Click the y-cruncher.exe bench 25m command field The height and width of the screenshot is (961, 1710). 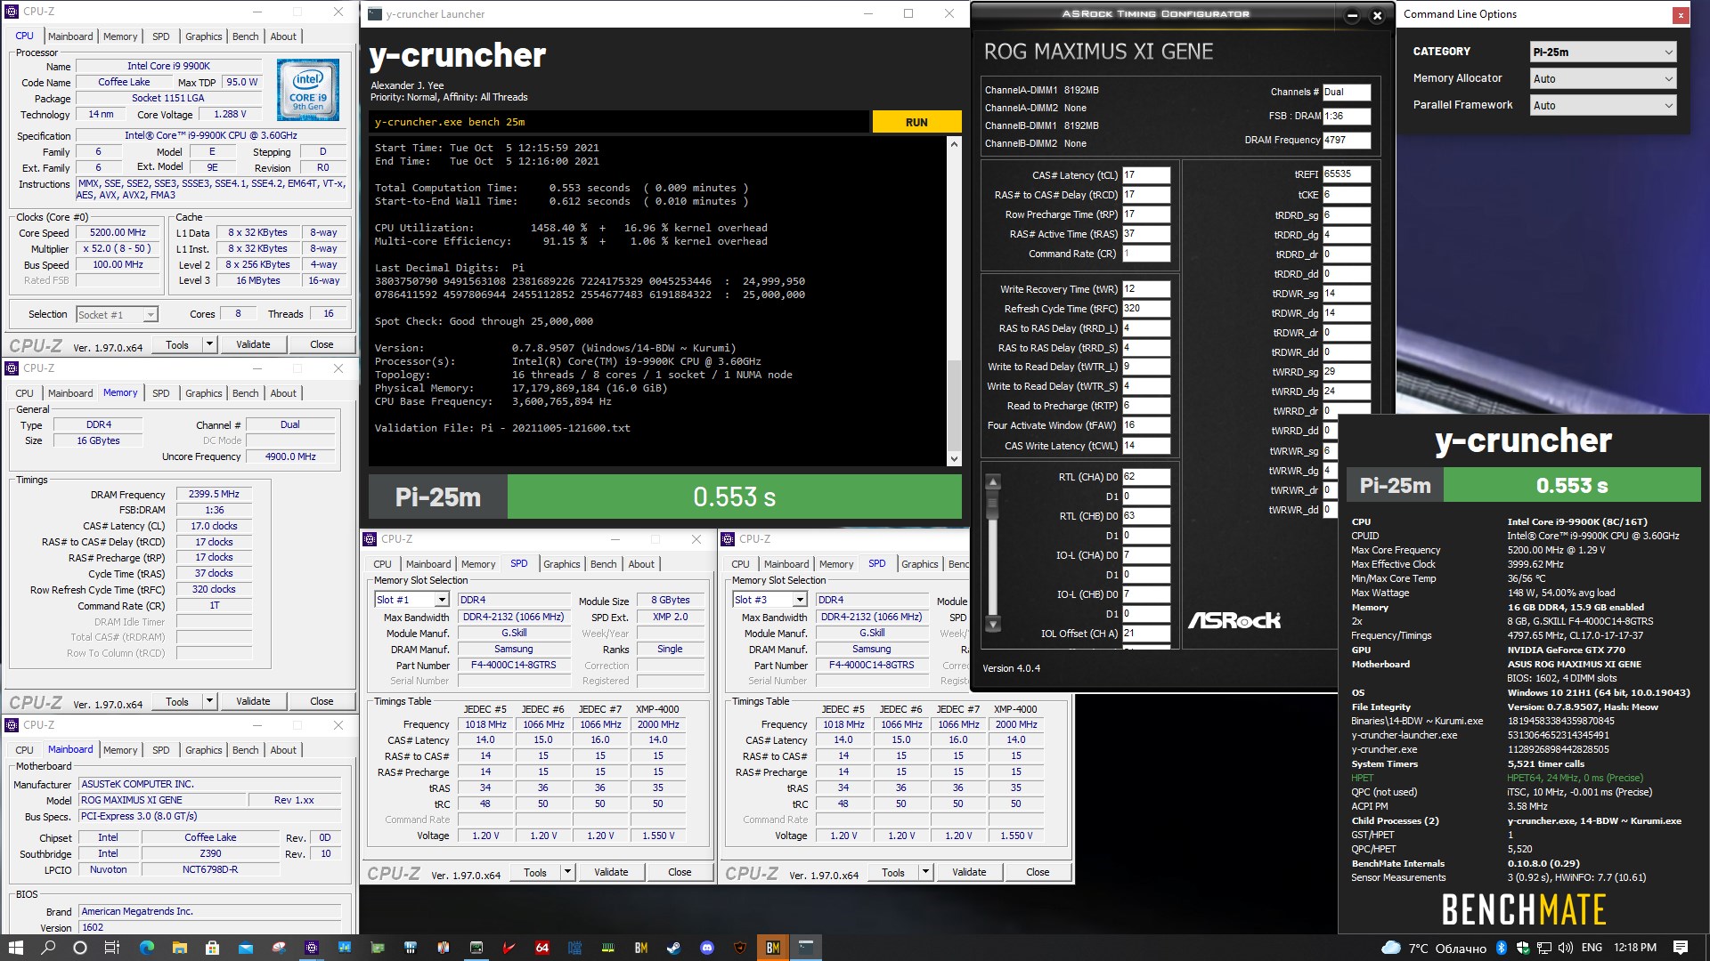coord(620,122)
